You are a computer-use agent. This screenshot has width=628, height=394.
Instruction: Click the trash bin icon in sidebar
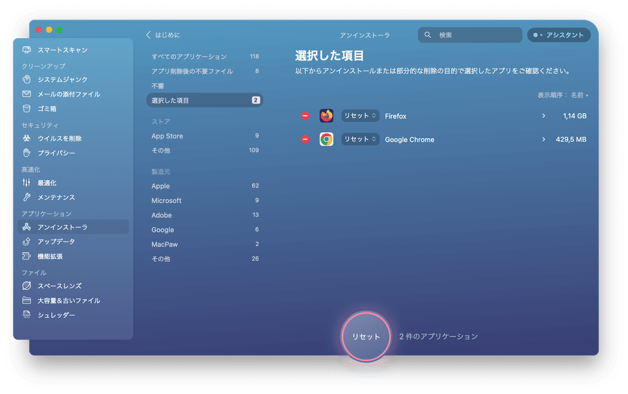[x=27, y=109]
